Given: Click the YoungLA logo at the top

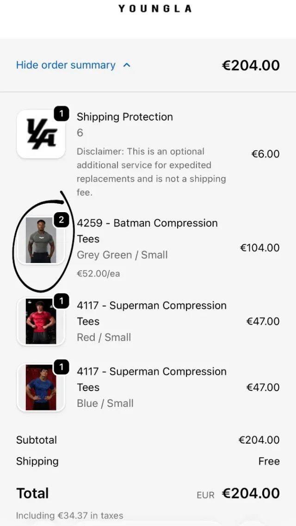Looking at the screenshot, I should click(x=154, y=8).
